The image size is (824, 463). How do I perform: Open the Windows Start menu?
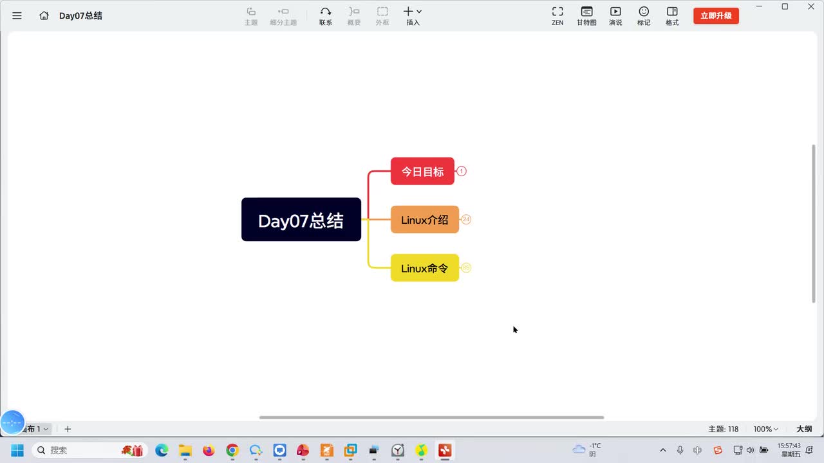[x=17, y=450]
